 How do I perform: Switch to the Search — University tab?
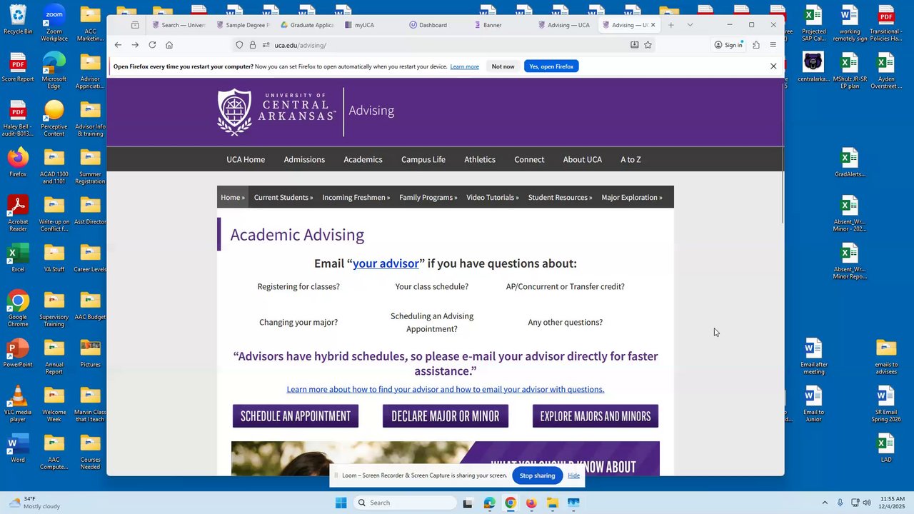tap(179, 25)
